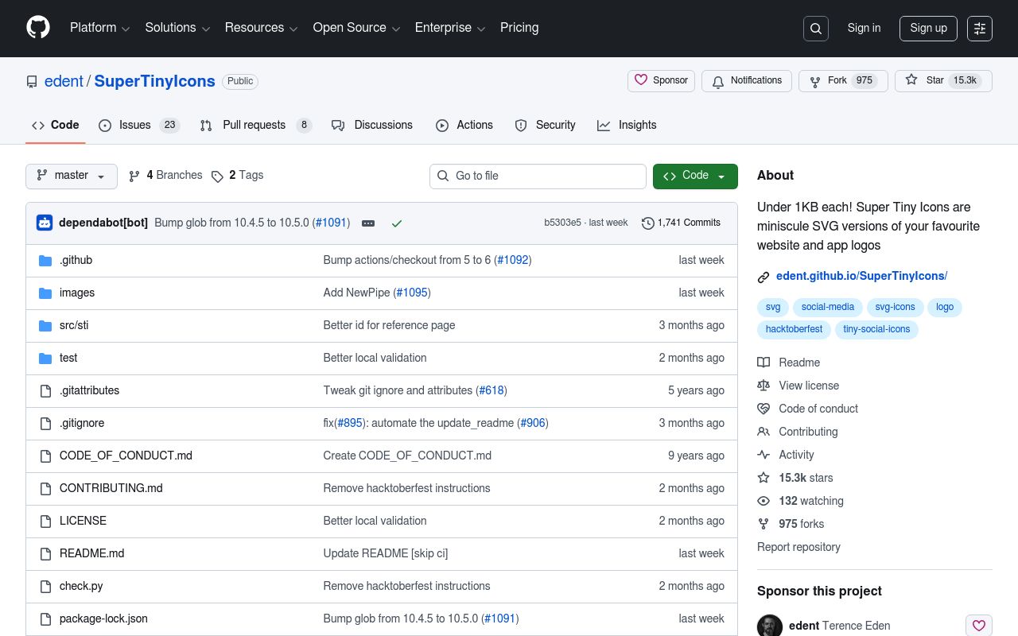The width and height of the screenshot is (1018, 636).
Task: Open the .github folder
Action: click(x=76, y=260)
